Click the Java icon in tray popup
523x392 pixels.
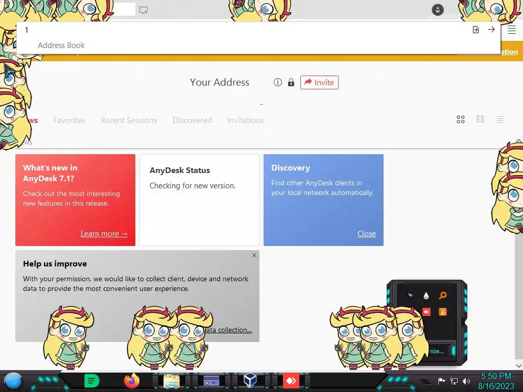click(443, 312)
